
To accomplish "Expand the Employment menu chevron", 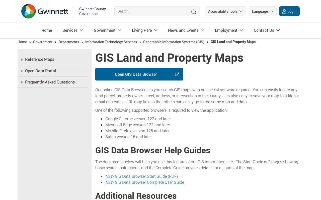I will pos(242,30).
